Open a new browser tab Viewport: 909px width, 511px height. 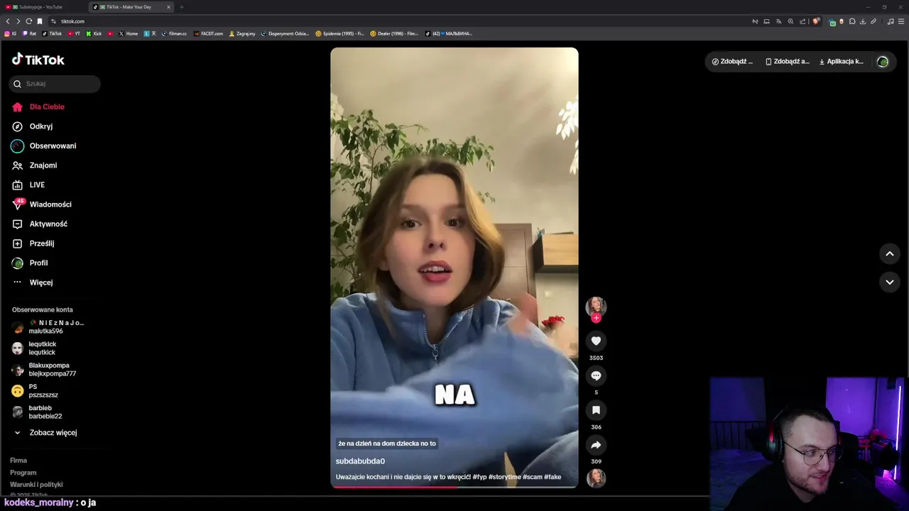pyautogui.click(x=181, y=7)
